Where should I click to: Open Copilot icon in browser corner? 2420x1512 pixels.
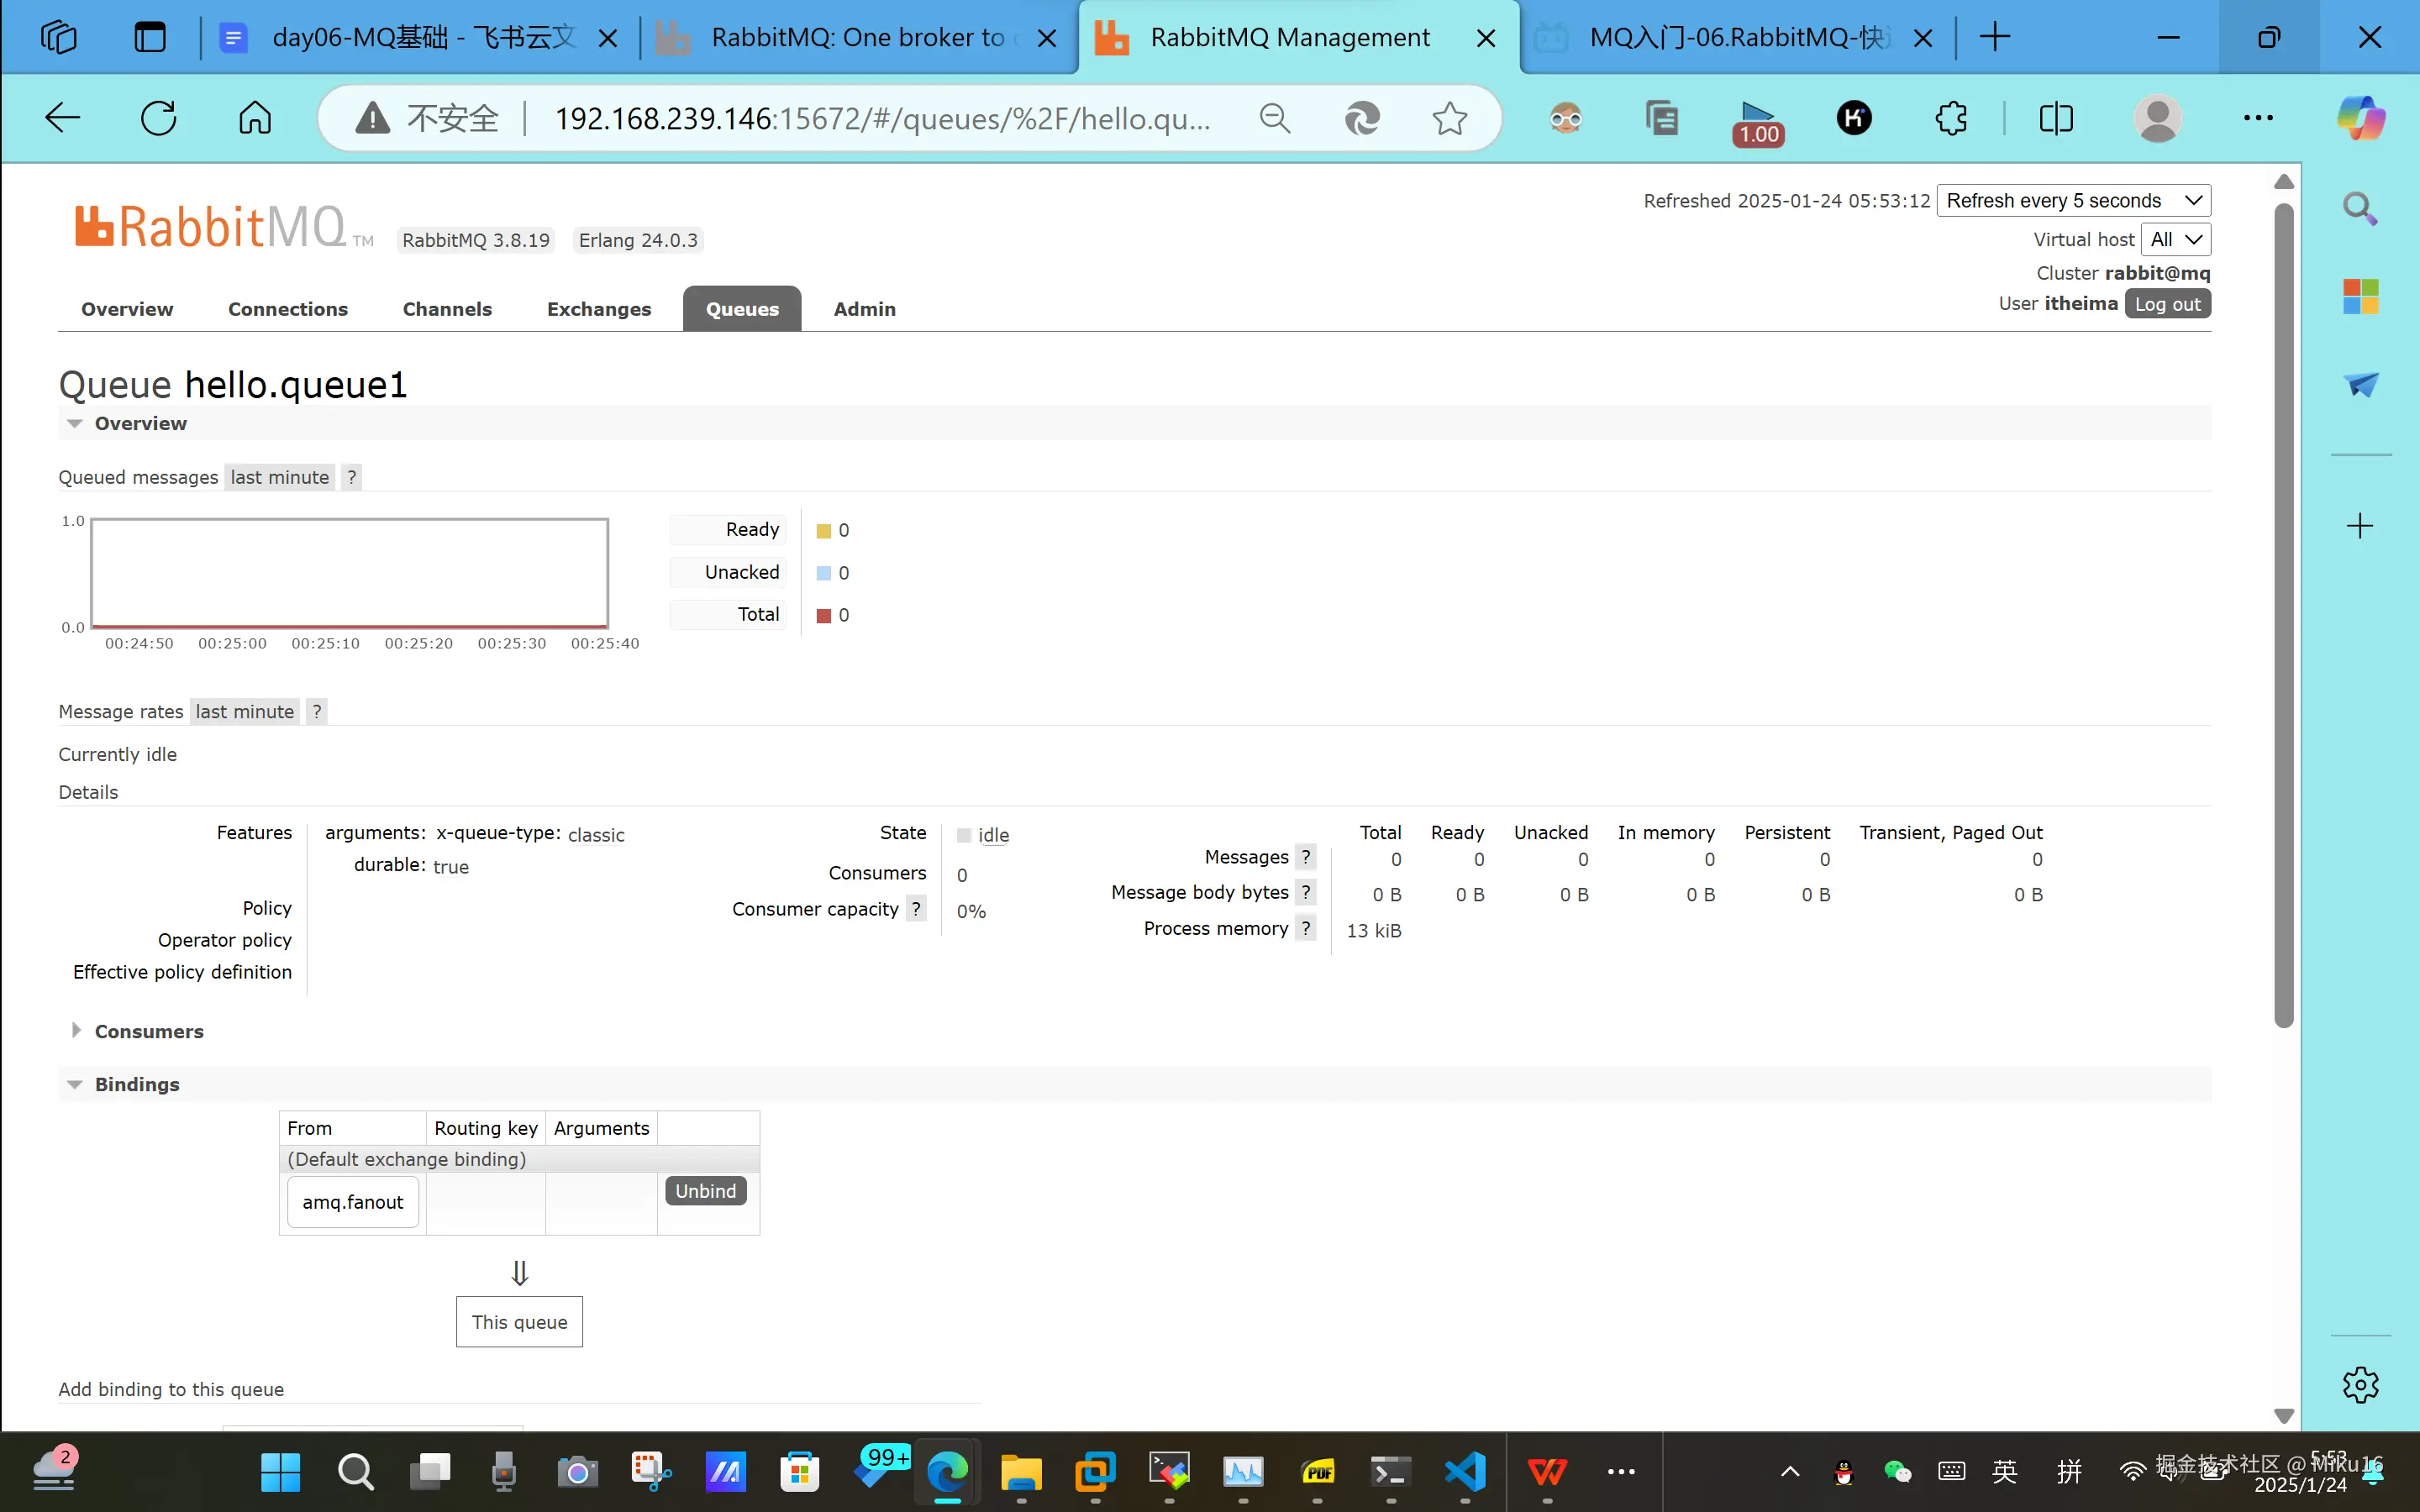pyautogui.click(x=2360, y=118)
